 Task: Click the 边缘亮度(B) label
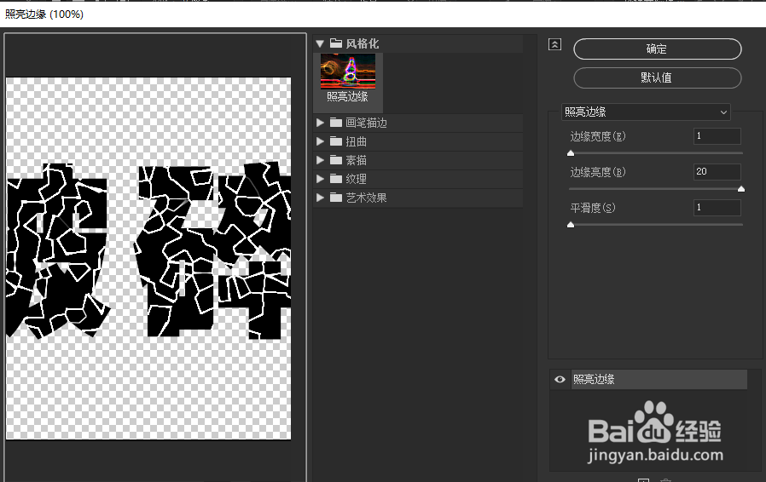coord(598,172)
